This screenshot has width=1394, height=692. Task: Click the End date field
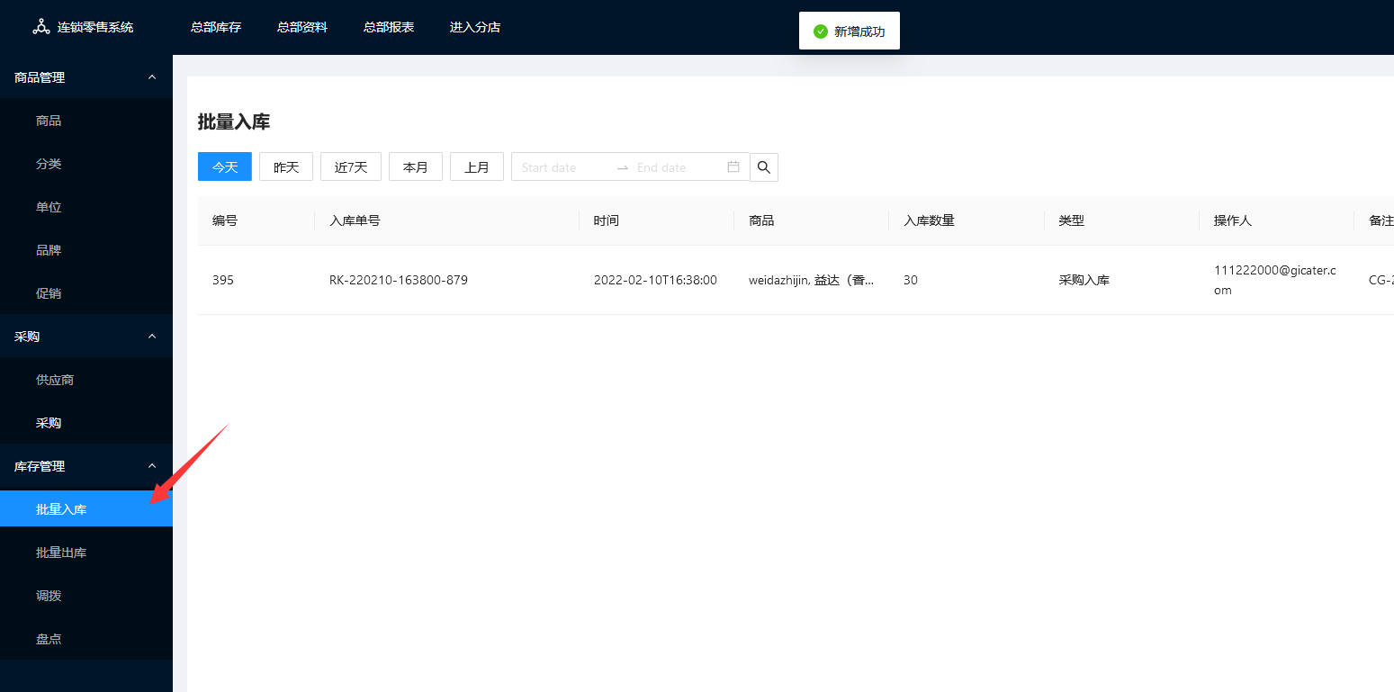(x=678, y=167)
